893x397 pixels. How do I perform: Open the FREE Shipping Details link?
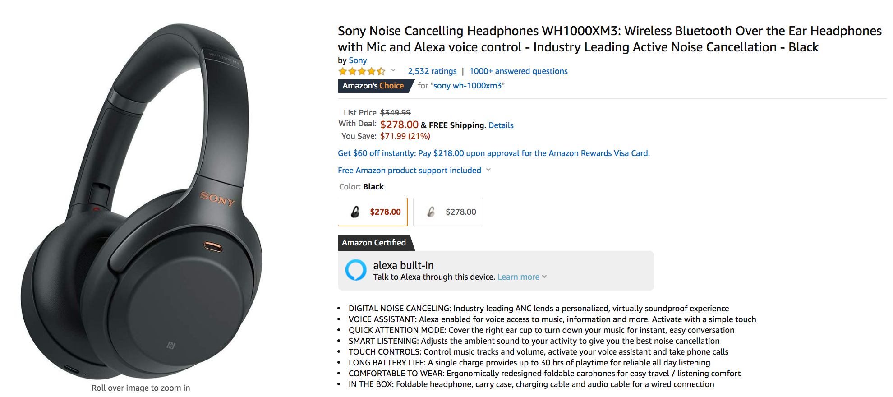[x=501, y=125]
